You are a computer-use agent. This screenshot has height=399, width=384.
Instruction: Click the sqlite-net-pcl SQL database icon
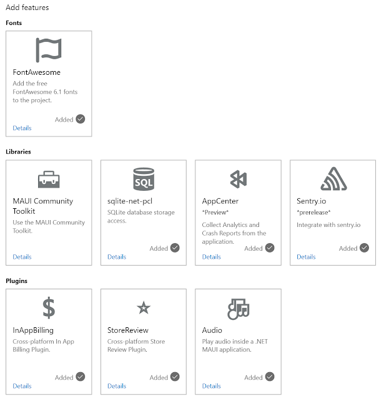pos(144,179)
